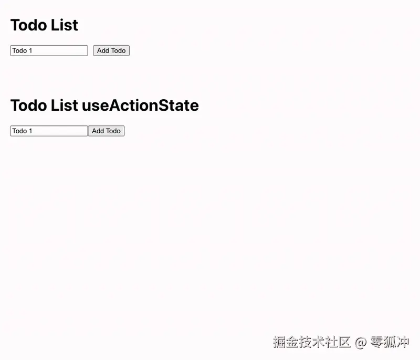Click Add Todo under Todo List useActionState

tap(106, 131)
